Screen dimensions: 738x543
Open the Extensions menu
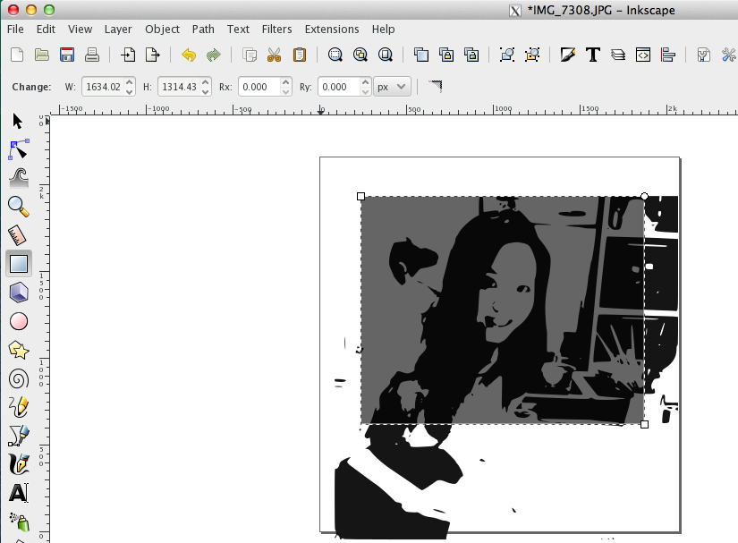click(x=332, y=30)
